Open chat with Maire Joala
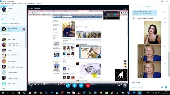This screenshot has width=170, height=95. (x=13, y=39)
